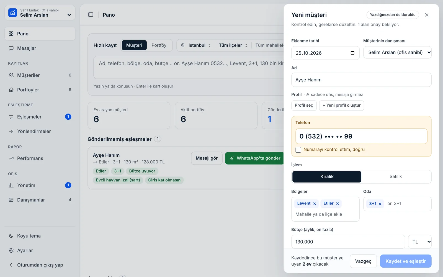Remove the Levent region tag
443x277 pixels.
coord(315,204)
